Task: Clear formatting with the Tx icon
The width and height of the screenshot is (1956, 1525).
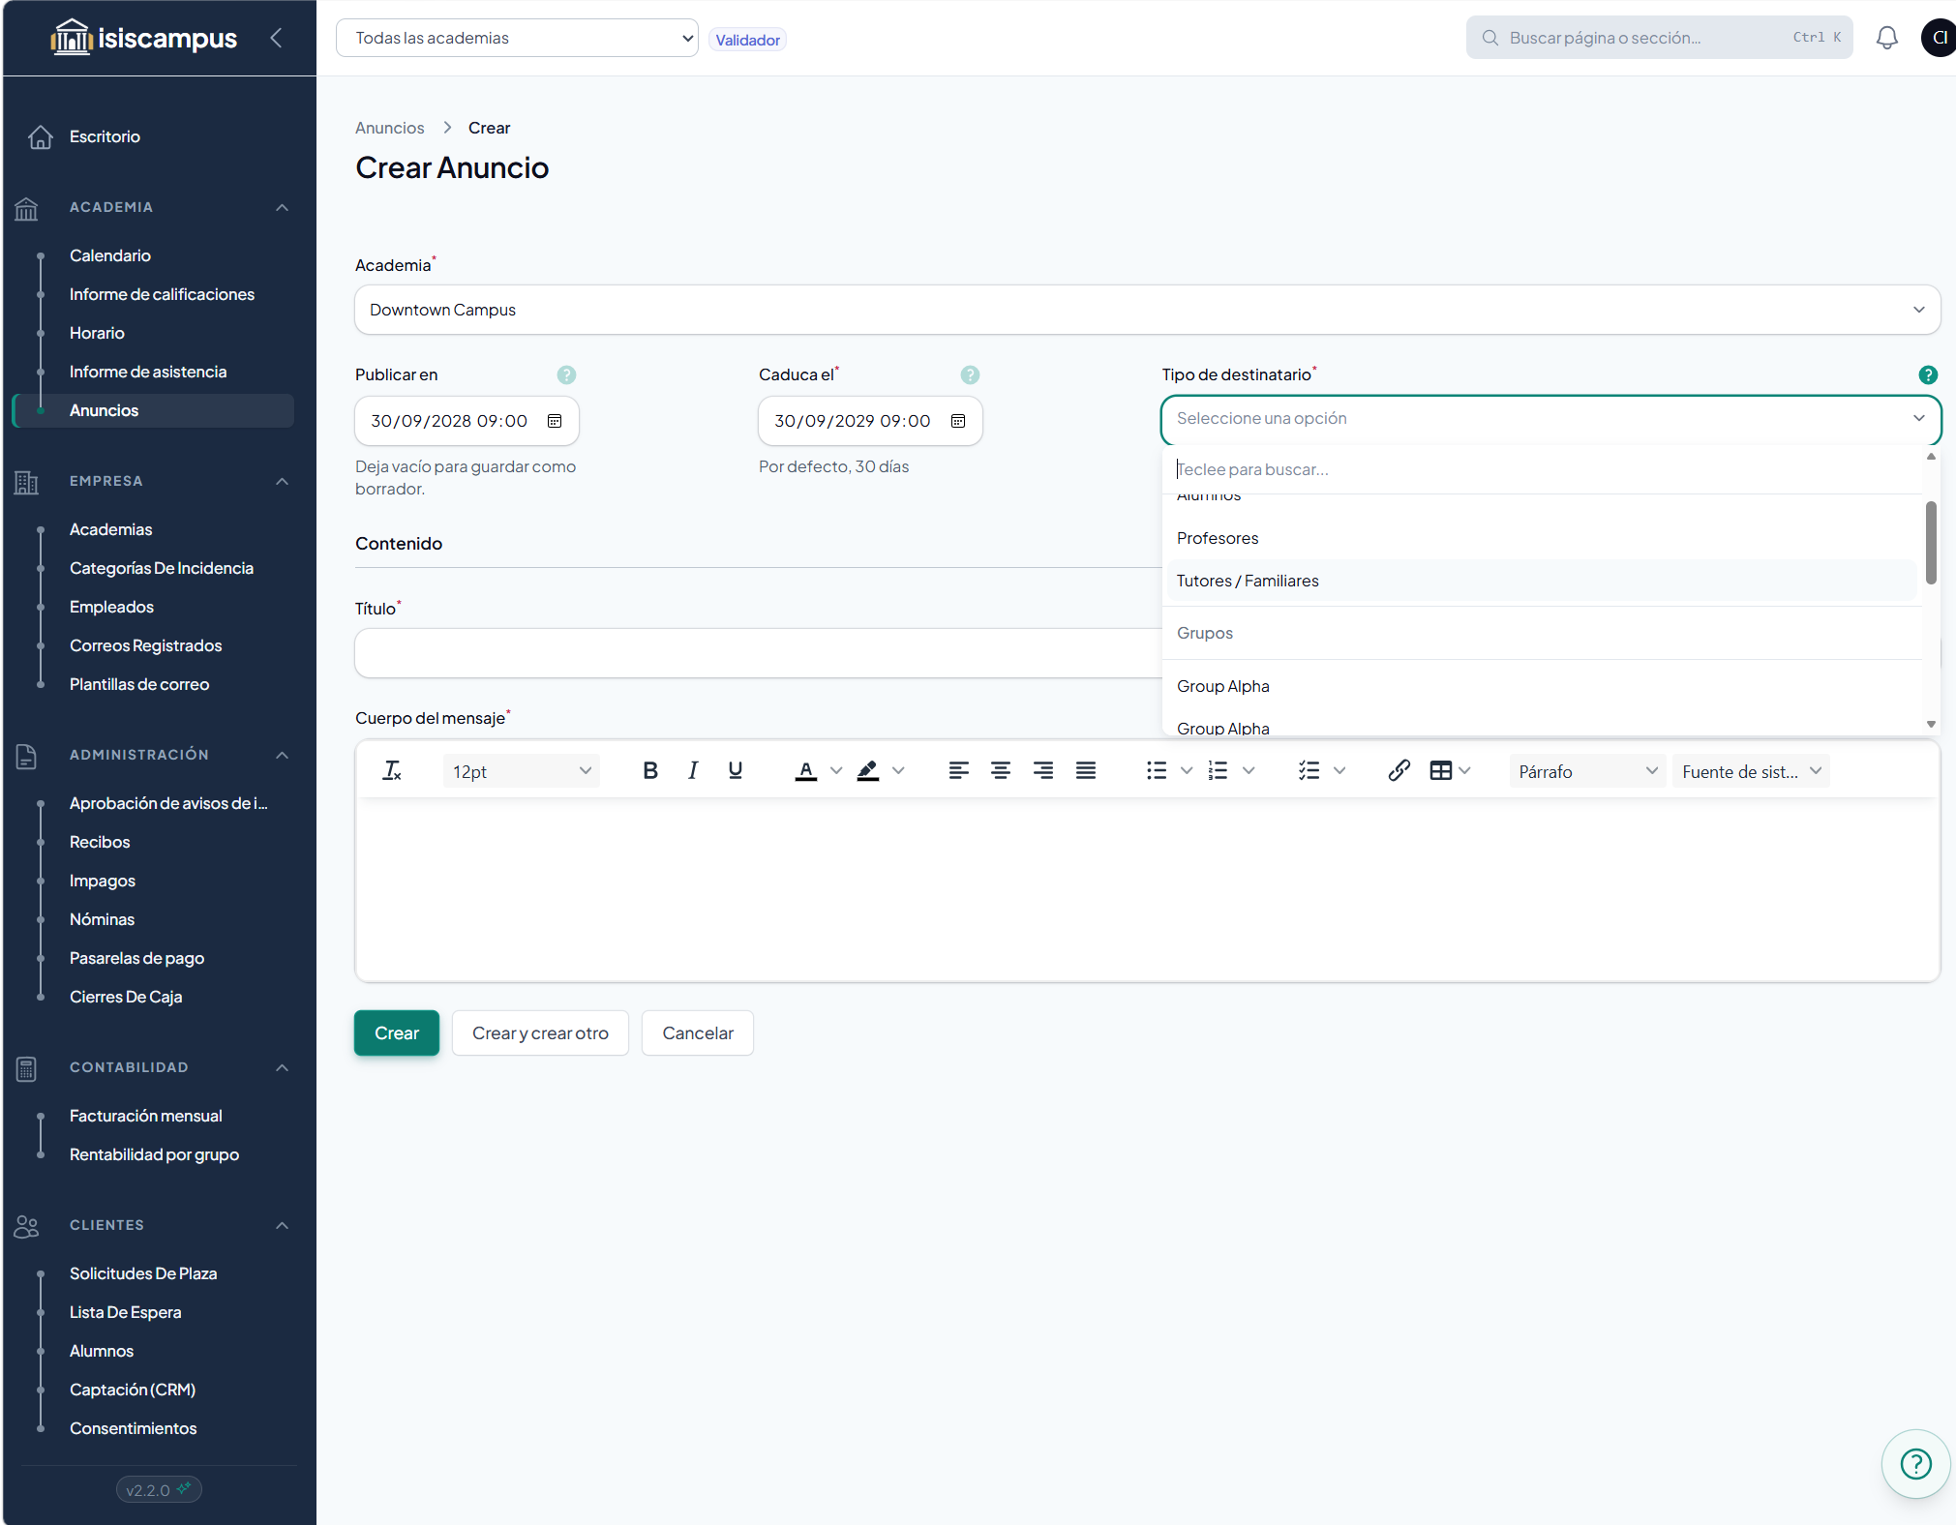Action: [x=392, y=770]
